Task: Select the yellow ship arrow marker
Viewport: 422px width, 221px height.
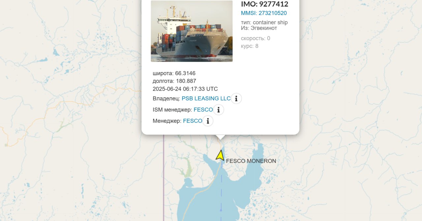Action: point(220,155)
